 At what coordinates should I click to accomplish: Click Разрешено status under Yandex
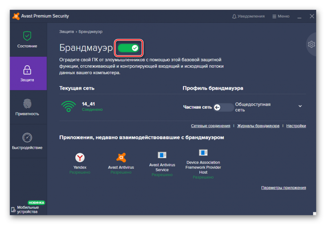click(80, 172)
